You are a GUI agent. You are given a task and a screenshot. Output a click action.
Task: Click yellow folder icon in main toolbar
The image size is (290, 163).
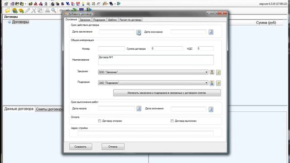(x=8, y=10)
